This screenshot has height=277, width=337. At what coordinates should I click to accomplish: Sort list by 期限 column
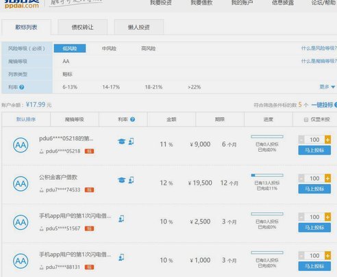pos(220,119)
